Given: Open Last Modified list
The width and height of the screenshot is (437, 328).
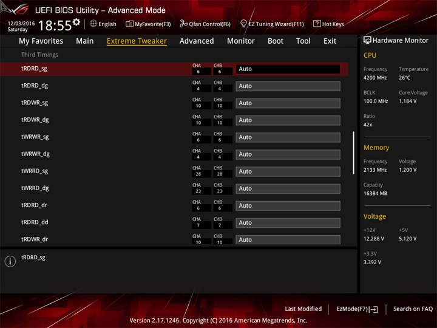Looking at the screenshot, I should [303, 309].
